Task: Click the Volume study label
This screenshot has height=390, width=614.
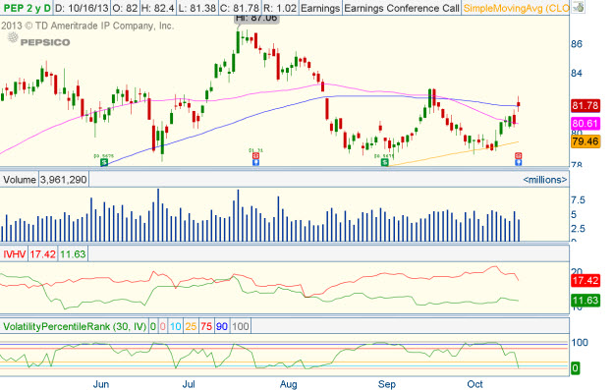Action: 20,180
